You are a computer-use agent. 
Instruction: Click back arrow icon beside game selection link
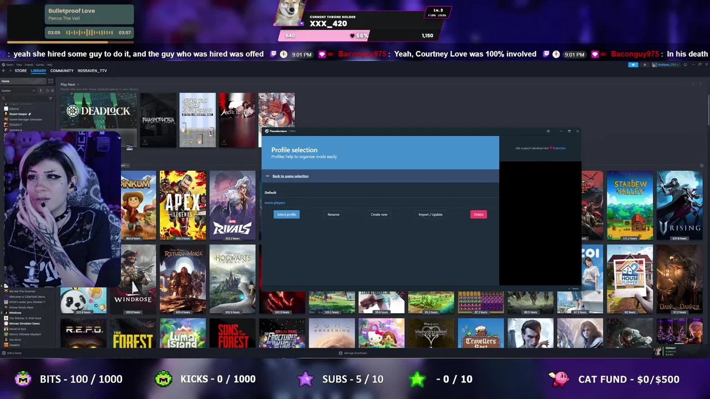click(267, 176)
